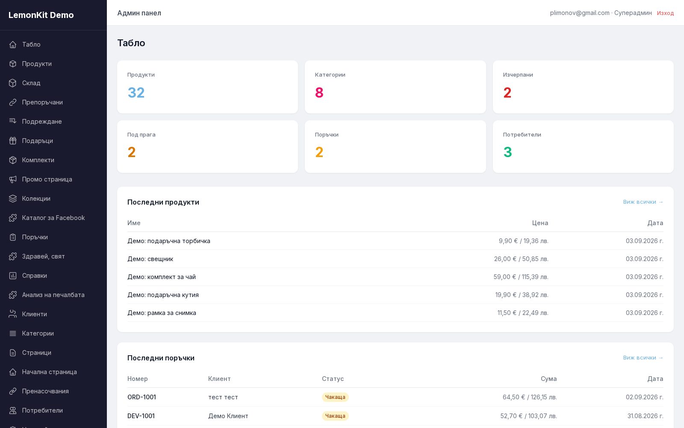The height and width of the screenshot is (428, 684).
Task: Click the Поръчки clipboard icon
Action: [13, 237]
